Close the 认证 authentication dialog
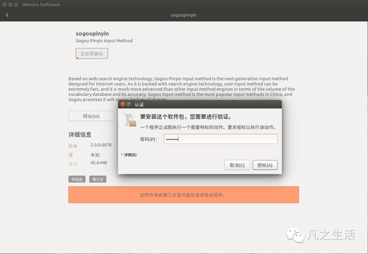Viewport: 368px width, 254px height. tap(122, 104)
